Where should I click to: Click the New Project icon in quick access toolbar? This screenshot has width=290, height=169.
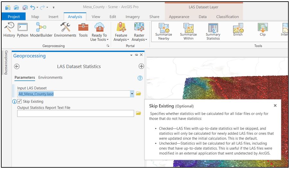[x=8, y=7]
